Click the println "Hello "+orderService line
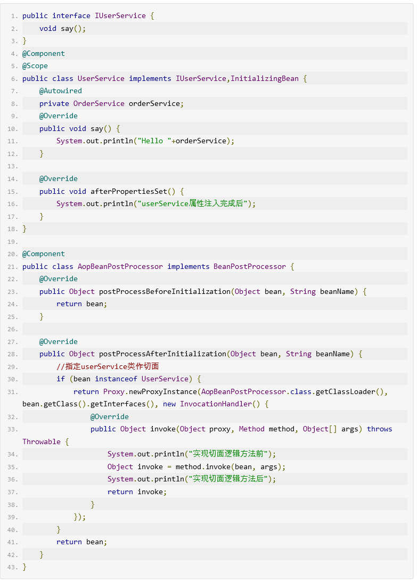 pos(145,141)
